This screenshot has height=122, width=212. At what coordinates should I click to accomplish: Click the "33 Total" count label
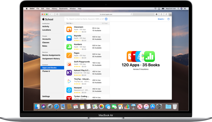coord(105,23)
